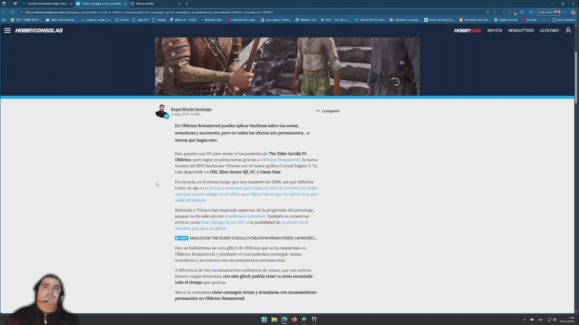Click the Compartir share button

[327, 111]
